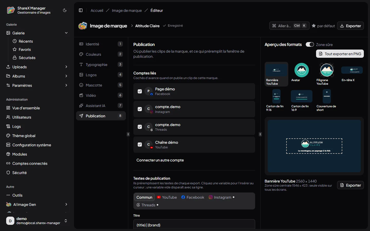The height and width of the screenshot is (231, 370).
Task: Click the Utilisateurs people icon
Action: click(x=8, y=117)
